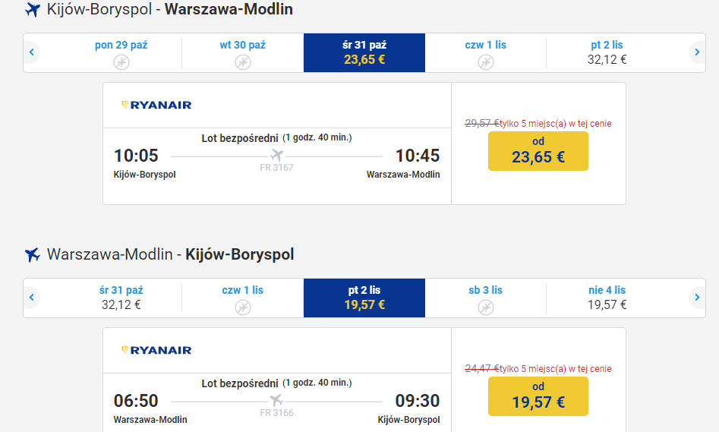719x432 pixels.
Task: Choose the outbound fare button od 23,65 €
Action: coord(538,151)
